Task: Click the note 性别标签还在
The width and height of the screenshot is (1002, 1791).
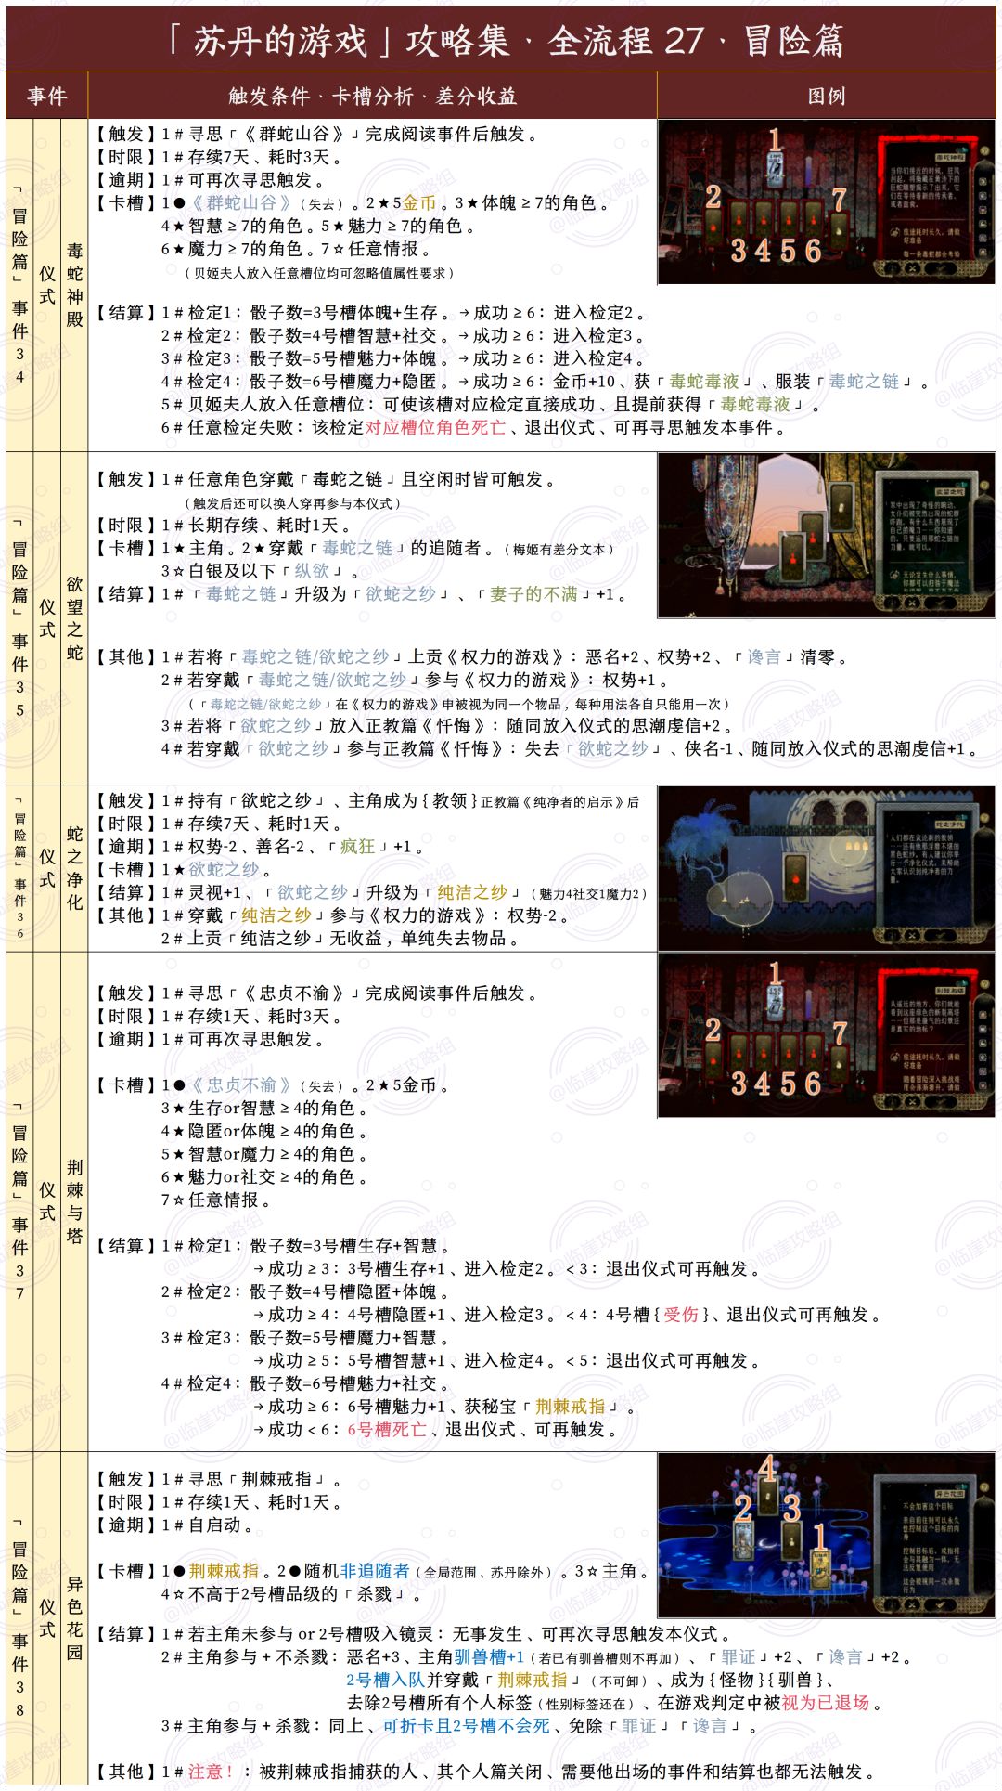Action: point(589,1704)
